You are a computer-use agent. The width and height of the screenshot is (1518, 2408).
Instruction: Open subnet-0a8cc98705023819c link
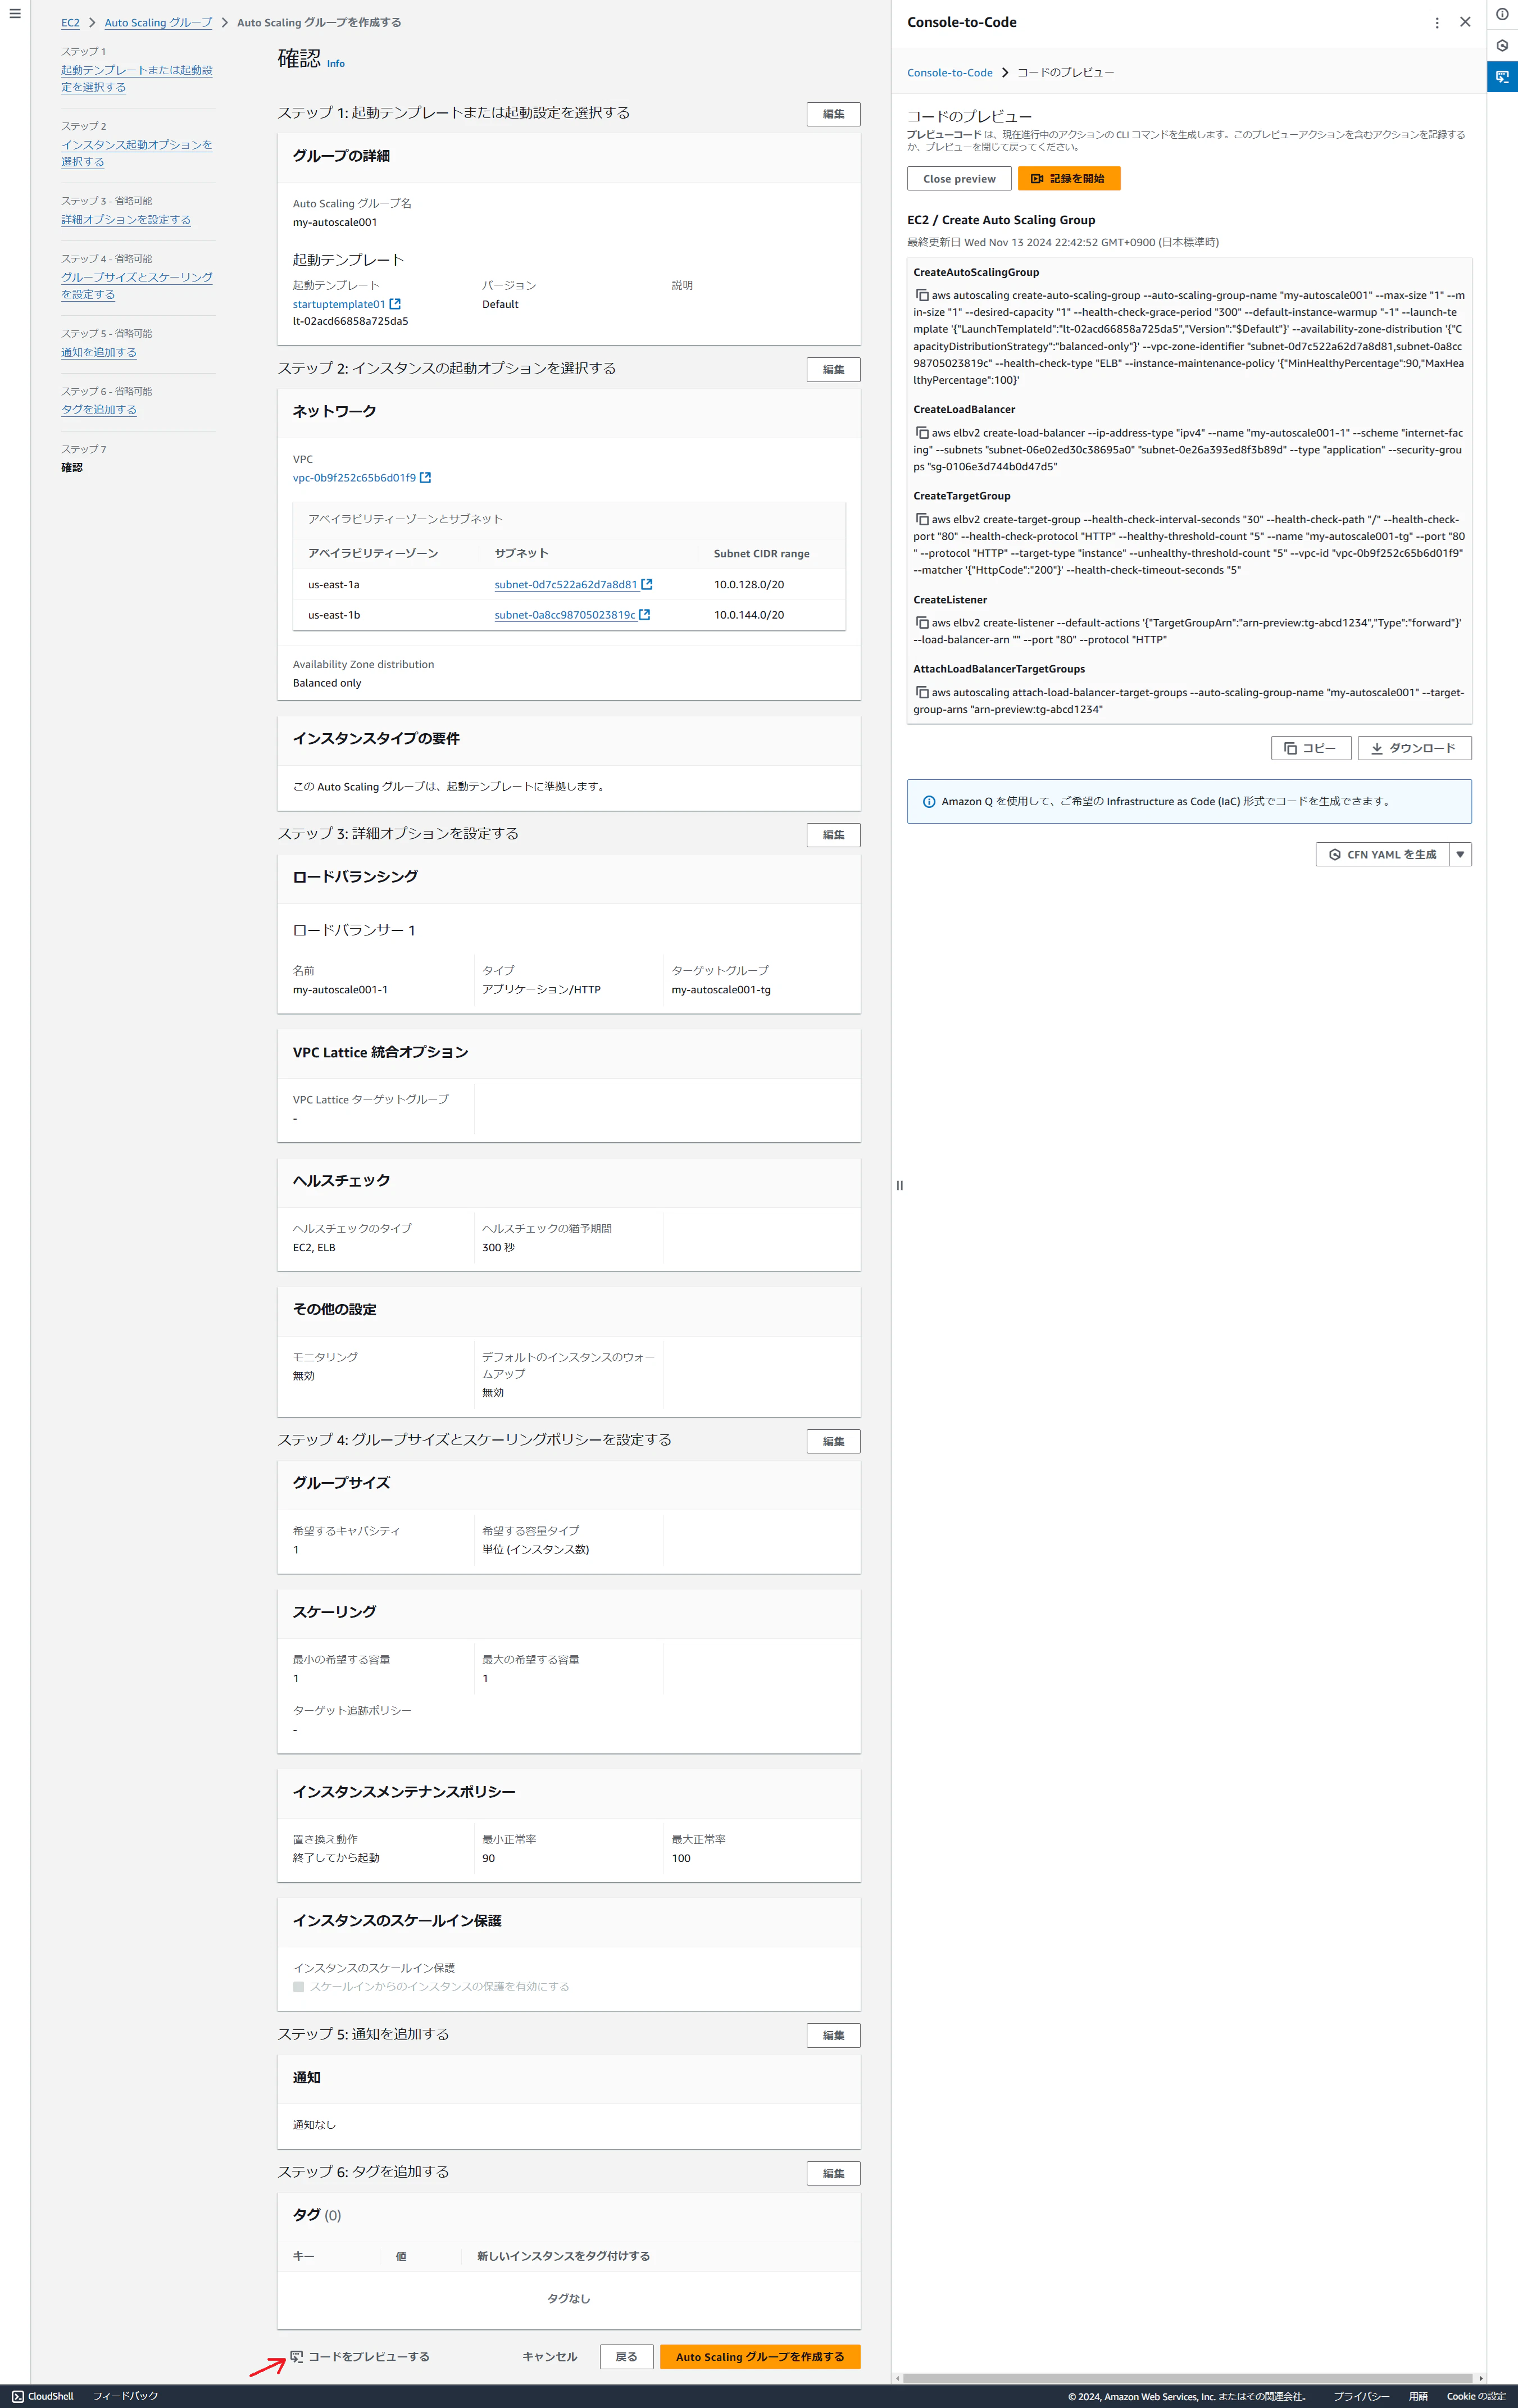(565, 615)
